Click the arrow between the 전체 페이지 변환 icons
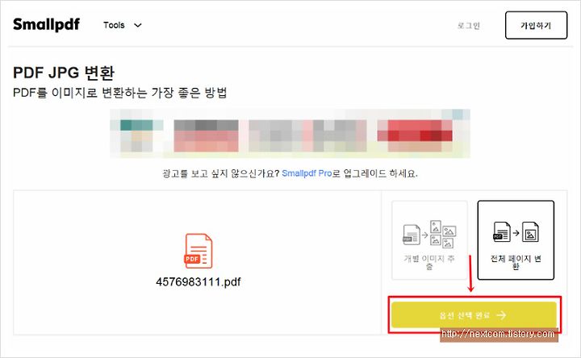Screen dimensions: 581x358 (516, 233)
